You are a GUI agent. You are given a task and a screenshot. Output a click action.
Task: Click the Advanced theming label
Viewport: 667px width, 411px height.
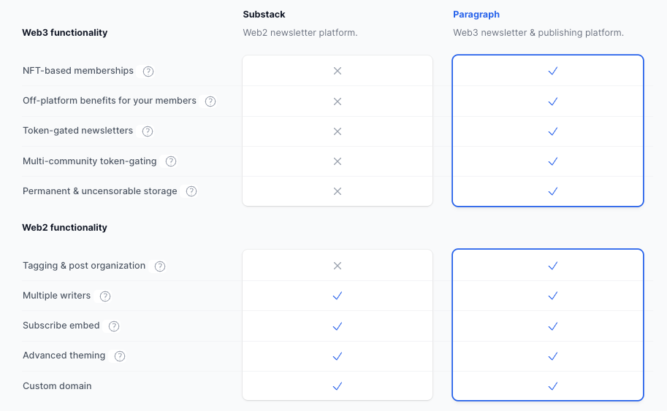click(x=64, y=356)
